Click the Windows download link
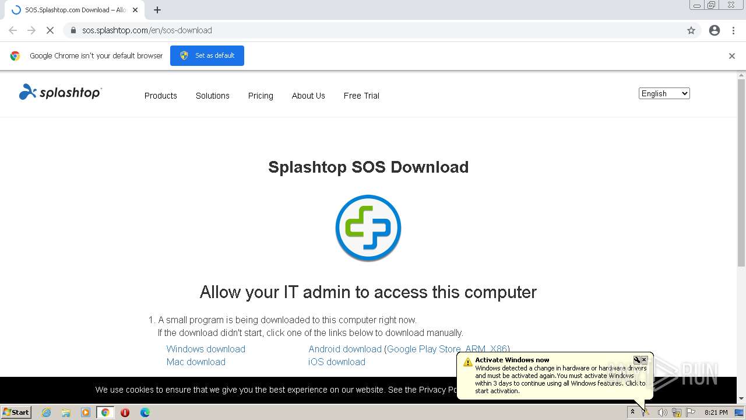The image size is (746, 420). pos(206,349)
